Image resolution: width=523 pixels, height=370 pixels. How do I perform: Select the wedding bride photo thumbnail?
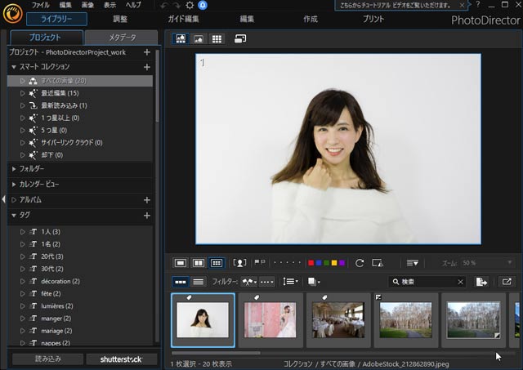(270, 320)
